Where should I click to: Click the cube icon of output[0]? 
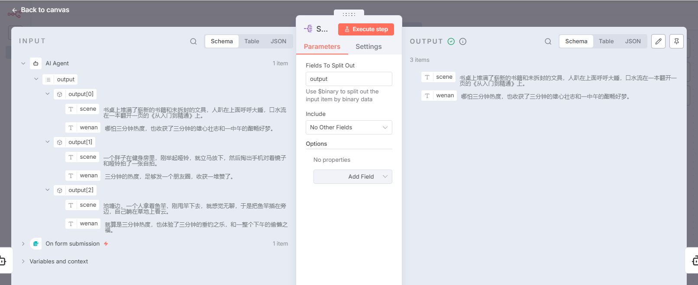[x=60, y=94]
